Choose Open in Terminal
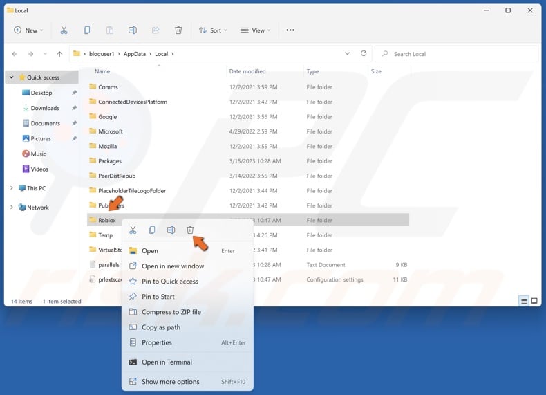The image size is (546, 395). [187, 362]
